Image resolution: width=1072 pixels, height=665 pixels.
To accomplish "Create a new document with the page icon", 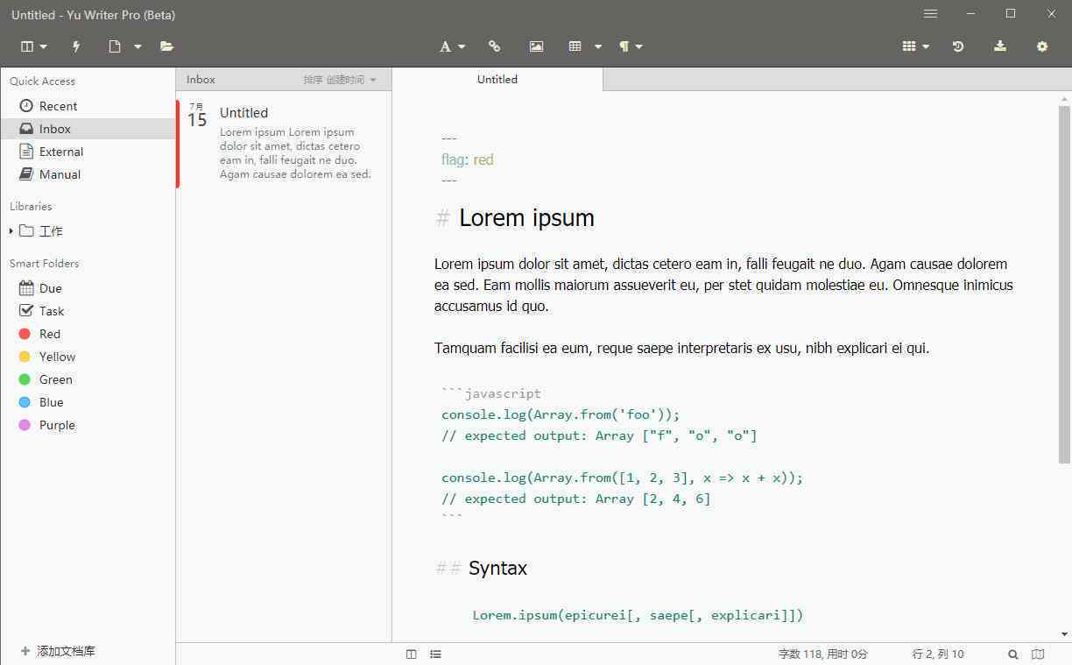I will coord(115,46).
